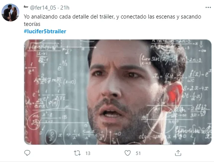Open fer's profile picture avatar

pyautogui.click(x=10, y=13)
